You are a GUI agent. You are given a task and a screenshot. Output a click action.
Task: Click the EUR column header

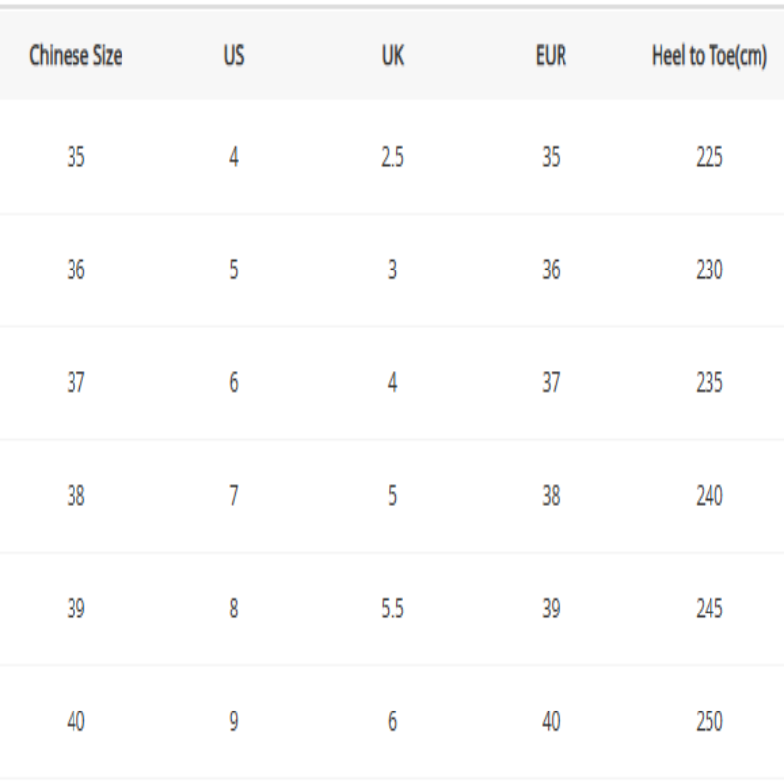click(x=551, y=56)
